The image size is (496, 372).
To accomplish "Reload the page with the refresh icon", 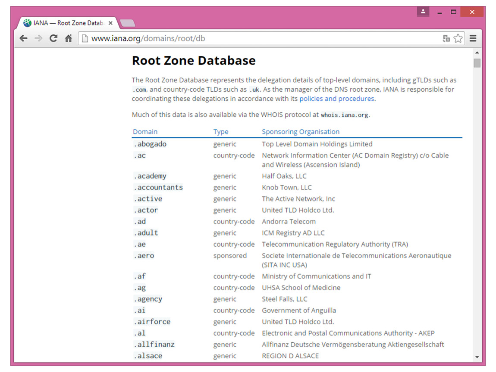I will 53,38.
